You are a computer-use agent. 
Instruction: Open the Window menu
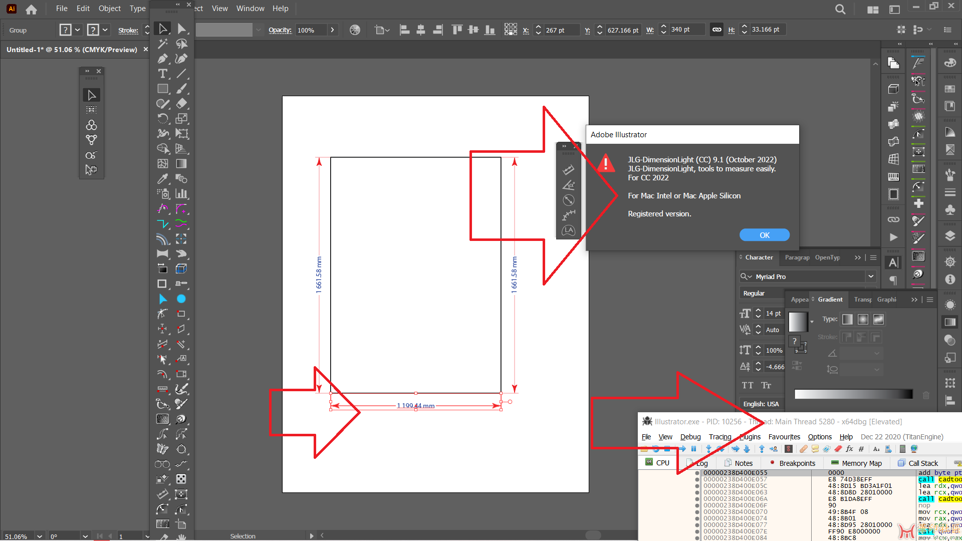tap(250, 9)
